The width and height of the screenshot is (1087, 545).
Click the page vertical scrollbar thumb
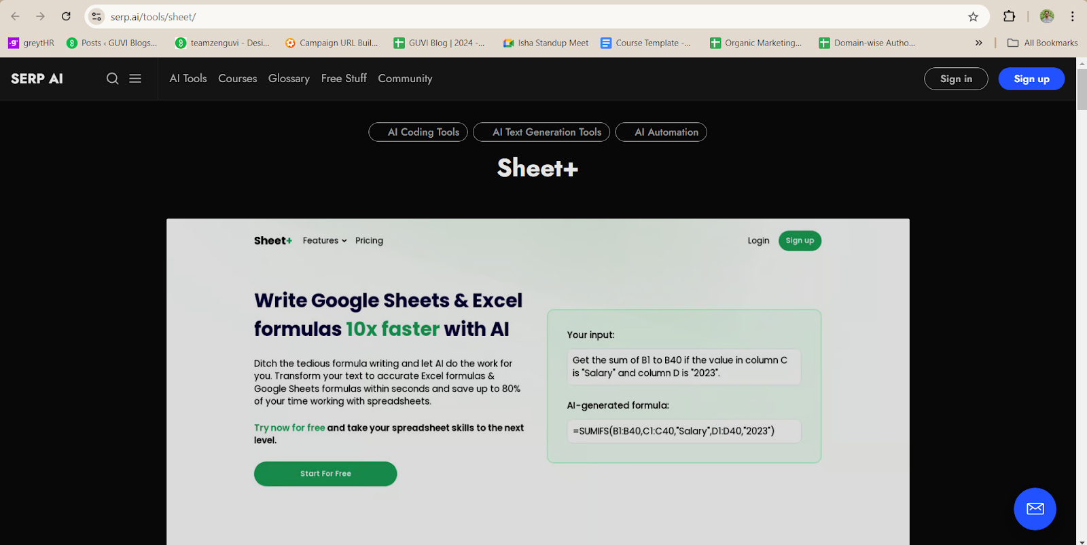pos(1082,89)
